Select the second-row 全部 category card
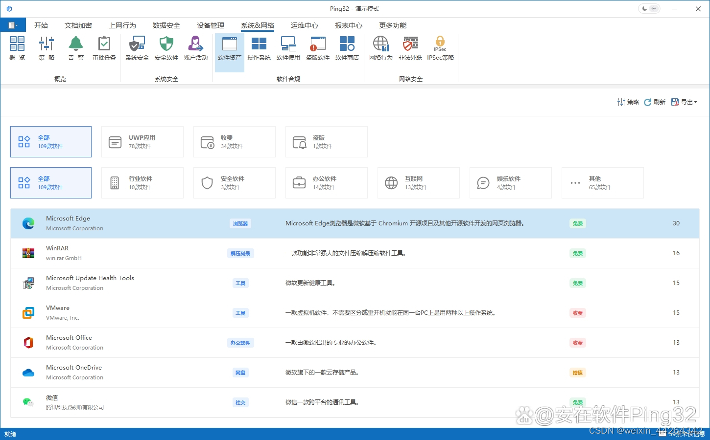 pyautogui.click(x=51, y=183)
